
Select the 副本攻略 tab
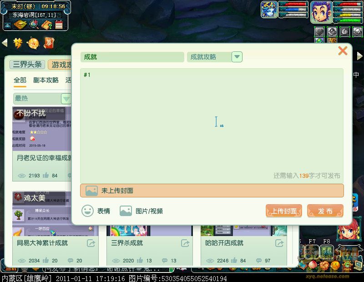point(46,80)
